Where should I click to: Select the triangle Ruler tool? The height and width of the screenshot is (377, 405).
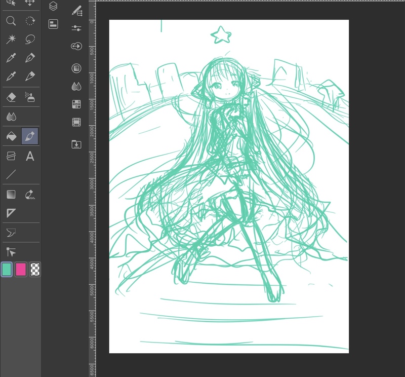[x=11, y=213]
